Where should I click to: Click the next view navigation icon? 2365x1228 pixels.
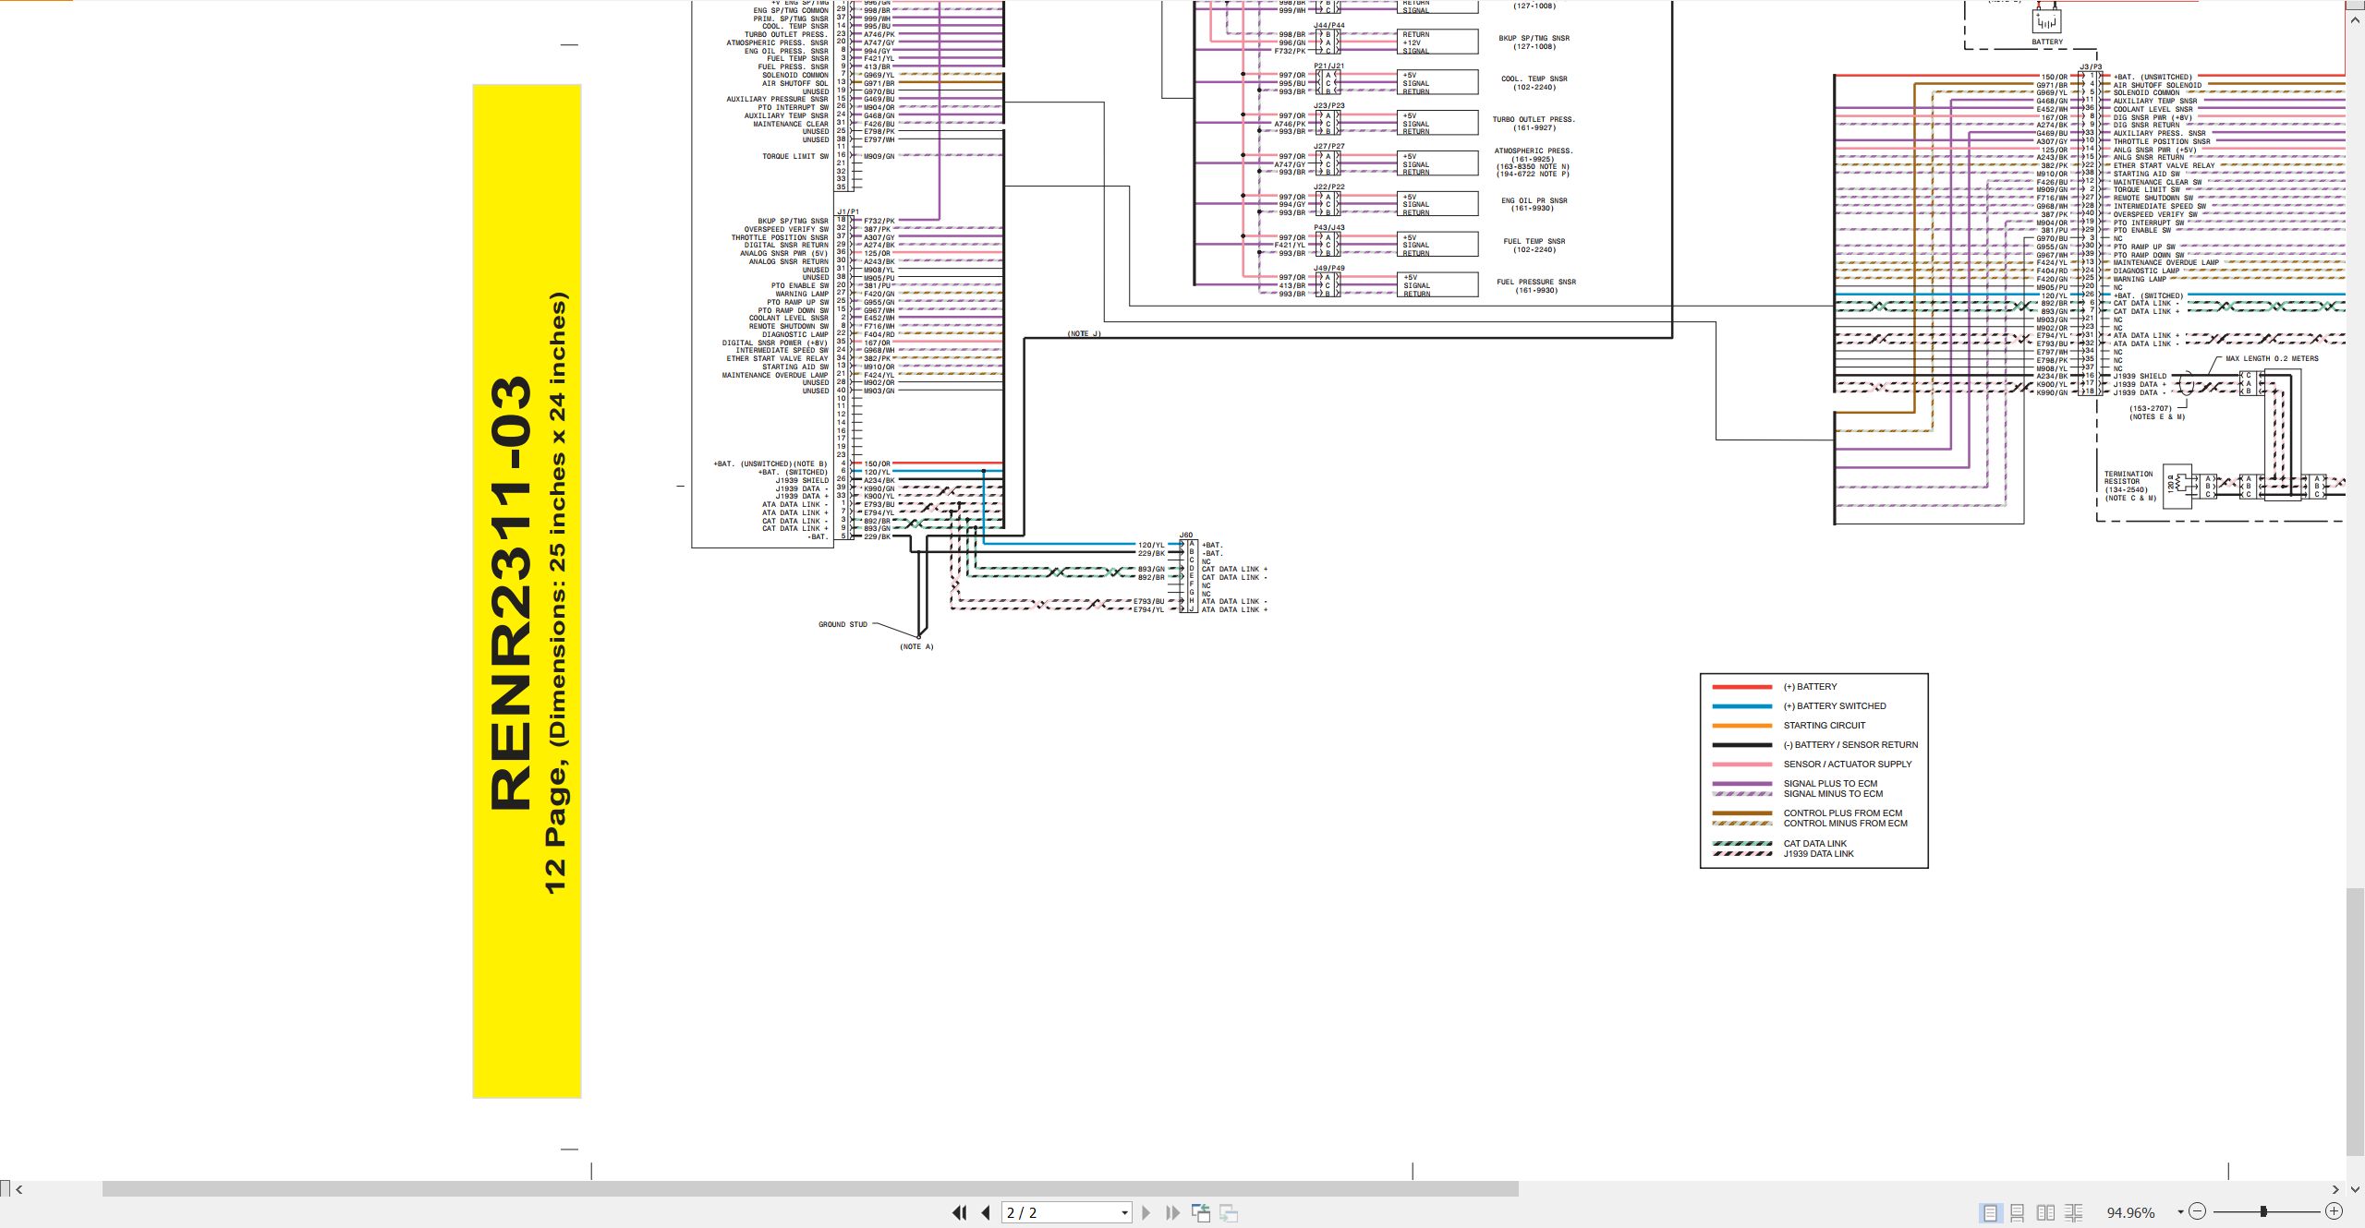(1229, 1212)
